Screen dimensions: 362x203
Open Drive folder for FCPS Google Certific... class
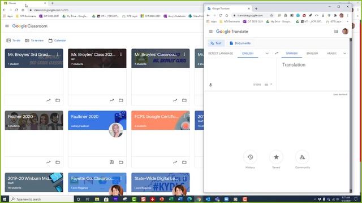coord(184,162)
